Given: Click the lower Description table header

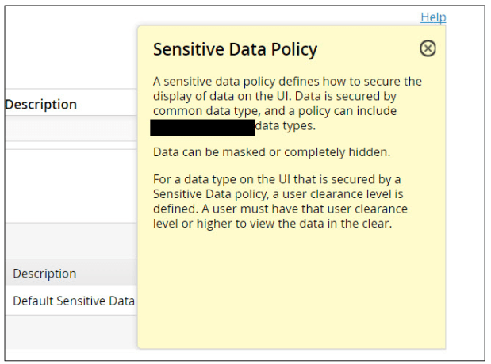Looking at the screenshot, I should point(44,273).
